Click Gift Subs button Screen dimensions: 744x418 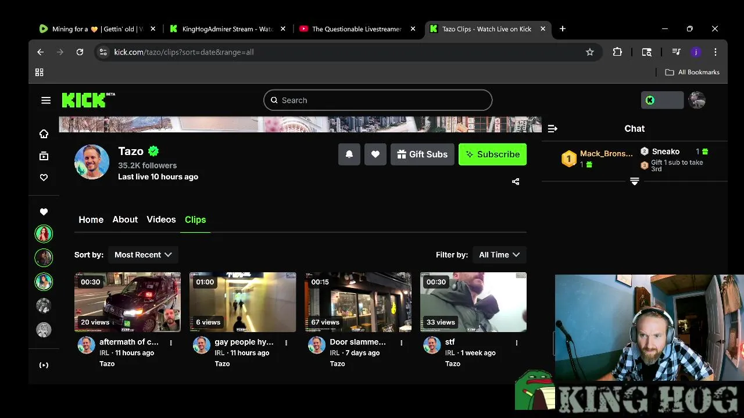click(423, 154)
